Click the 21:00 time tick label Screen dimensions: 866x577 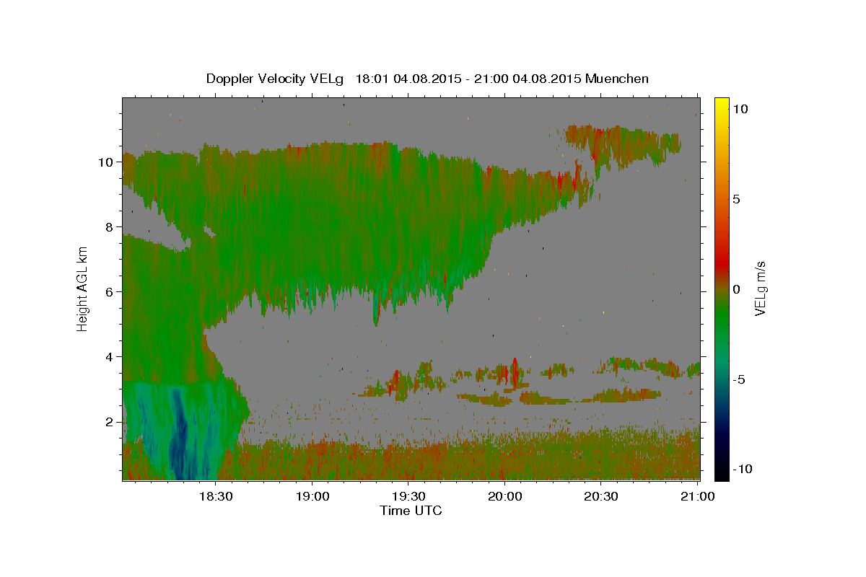pos(697,497)
